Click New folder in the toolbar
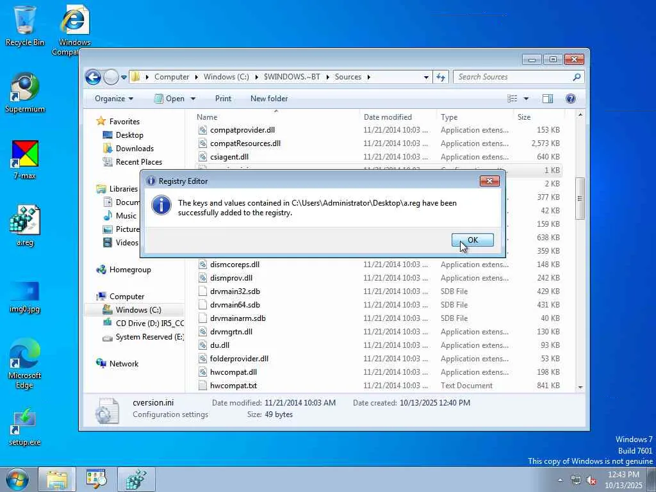 click(269, 99)
